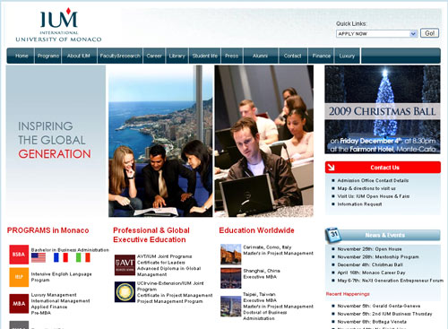448x329 pixels.
Task: Click the orange IELP program icon
Action: (19, 277)
